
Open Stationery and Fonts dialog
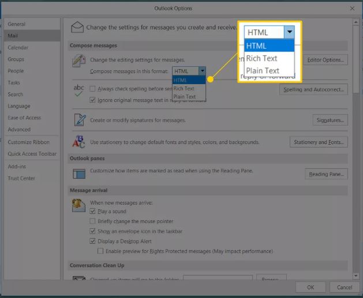pyautogui.click(x=319, y=142)
